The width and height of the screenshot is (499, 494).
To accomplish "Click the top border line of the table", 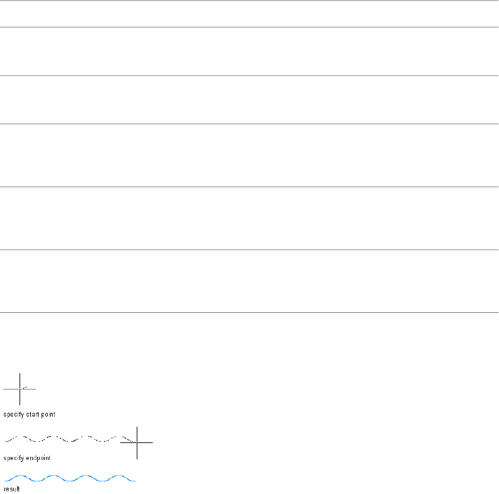I will (249, 1).
